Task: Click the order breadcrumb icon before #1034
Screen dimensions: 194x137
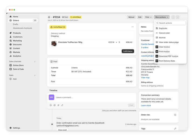Action: [49, 17]
